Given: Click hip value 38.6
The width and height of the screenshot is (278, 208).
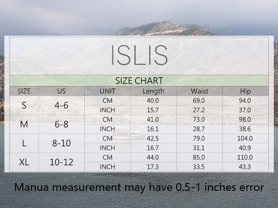Looking at the screenshot, I should (245, 129).
